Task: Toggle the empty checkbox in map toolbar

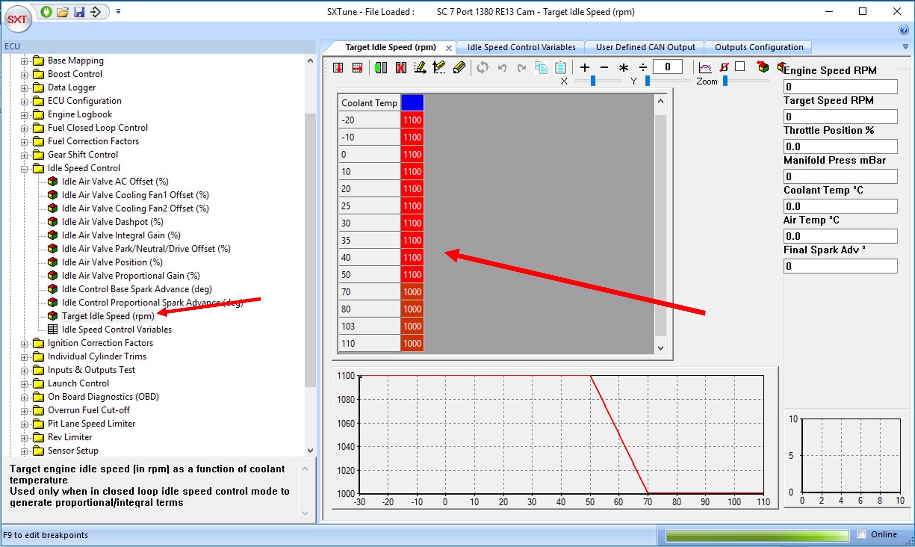Action: click(740, 67)
